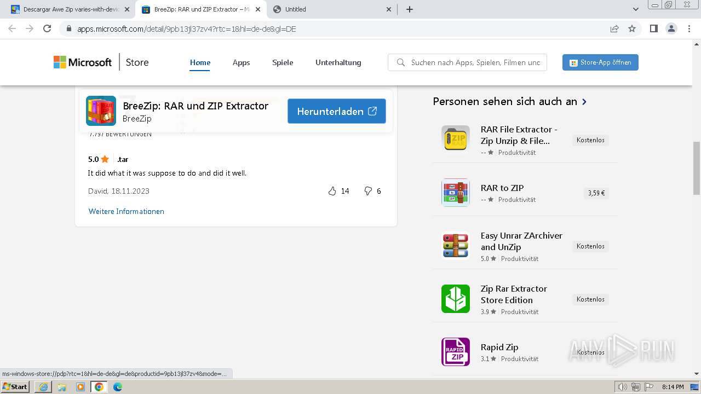Open the Unterhaltung menu in Store navigation
Viewport: 701px width, 394px height.
tap(338, 62)
